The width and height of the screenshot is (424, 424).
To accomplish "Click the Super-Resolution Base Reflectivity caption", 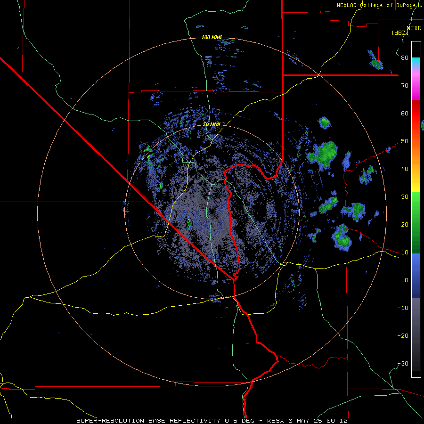I will point(147,421).
